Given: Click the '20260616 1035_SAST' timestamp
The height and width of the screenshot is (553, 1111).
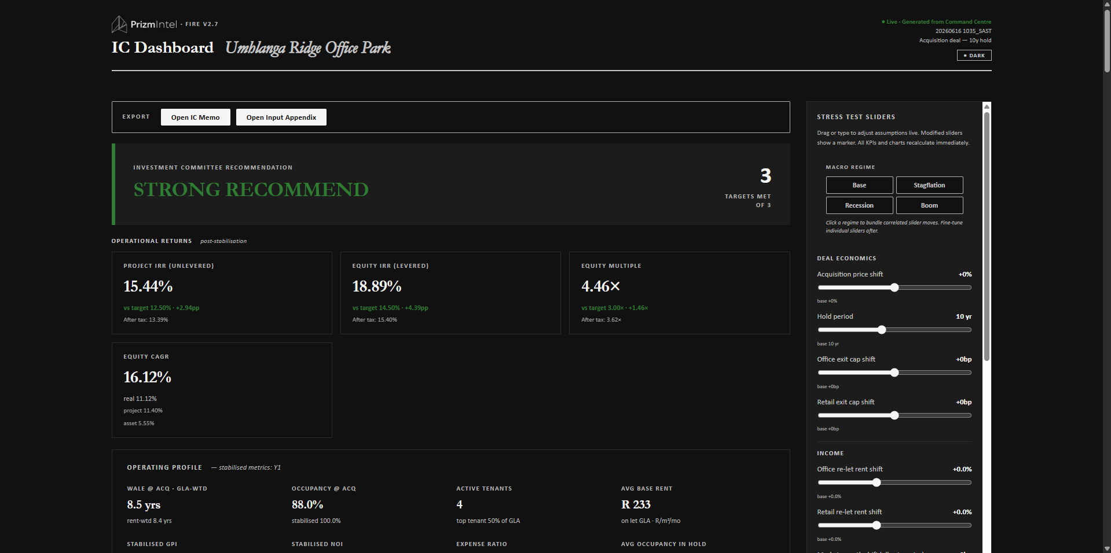Looking at the screenshot, I should click(x=963, y=31).
